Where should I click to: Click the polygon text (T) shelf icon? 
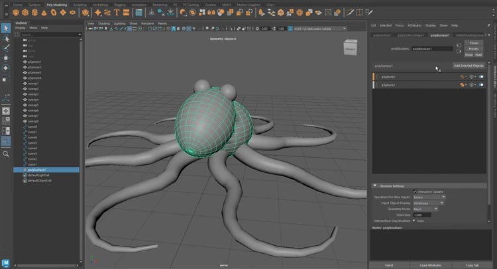pyautogui.click(x=117, y=12)
